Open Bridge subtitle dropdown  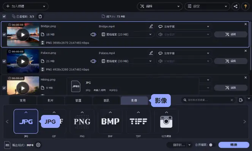pyautogui.click(x=184, y=26)
